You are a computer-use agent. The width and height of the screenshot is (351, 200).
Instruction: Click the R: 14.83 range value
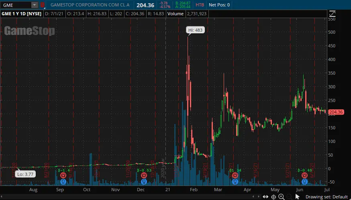coord(156,14)
